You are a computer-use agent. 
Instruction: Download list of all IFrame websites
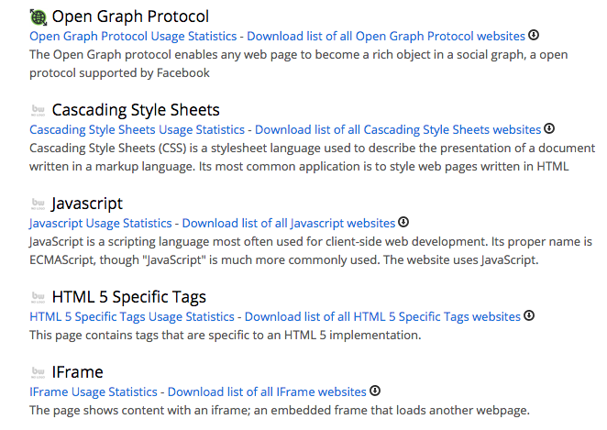pyautogui.click(x=267, y=392)
